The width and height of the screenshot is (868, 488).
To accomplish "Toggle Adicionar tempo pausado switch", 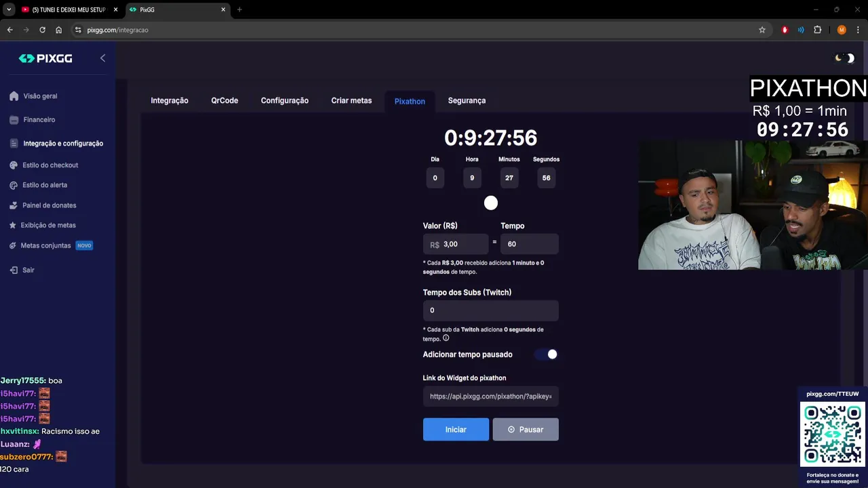I will pos(546,354).
